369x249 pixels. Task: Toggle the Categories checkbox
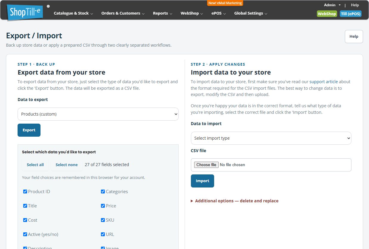point(103,191)
